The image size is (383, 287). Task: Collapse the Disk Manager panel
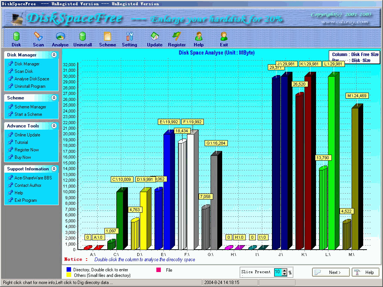click(x=54, y=55)
